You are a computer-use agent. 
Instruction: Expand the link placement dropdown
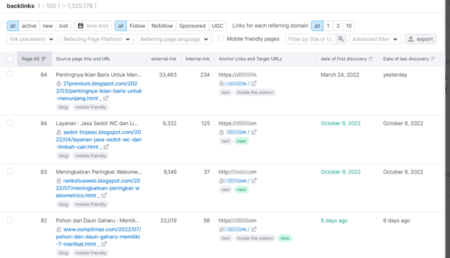coord(32,39)
